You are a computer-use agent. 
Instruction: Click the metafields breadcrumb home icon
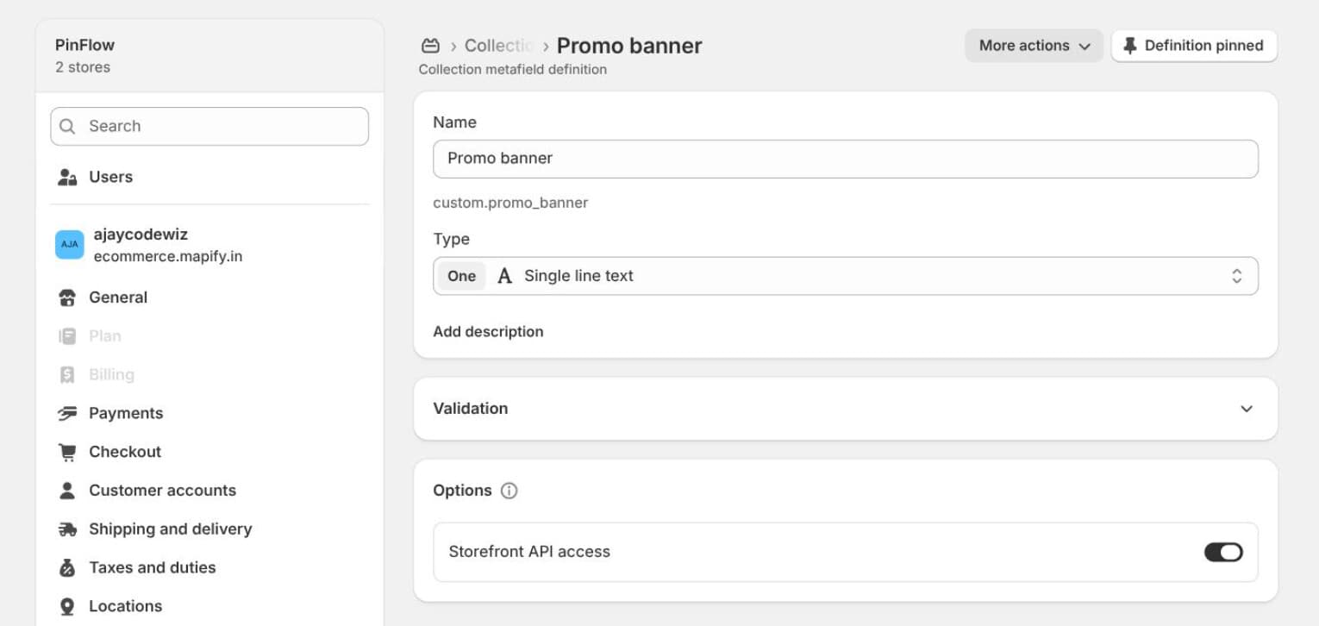coord(430,46)
